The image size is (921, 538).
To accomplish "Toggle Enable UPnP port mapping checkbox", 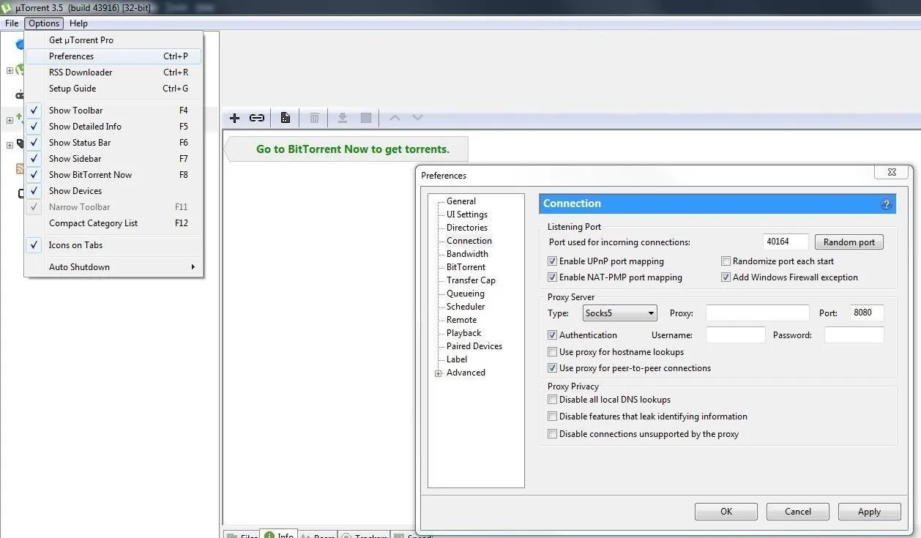I will (x=553, y=261).
